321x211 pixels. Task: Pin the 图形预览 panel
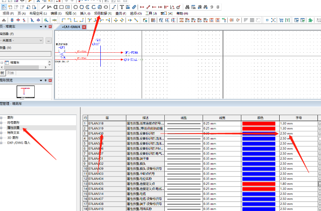pos(44,80)
